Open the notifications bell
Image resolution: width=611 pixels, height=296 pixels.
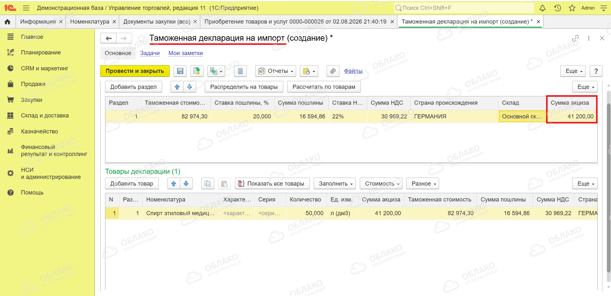coord(543,8)
